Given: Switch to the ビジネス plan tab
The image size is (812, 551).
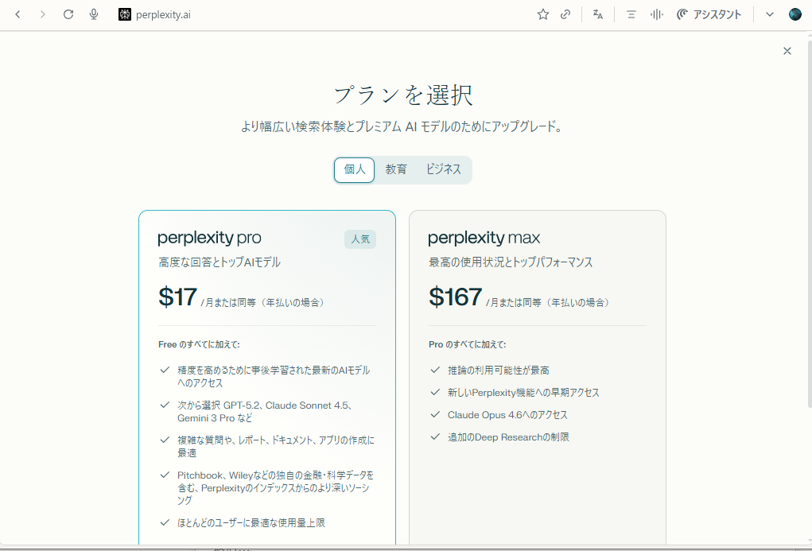Looking at the screenshot, I should pos(443,169).
